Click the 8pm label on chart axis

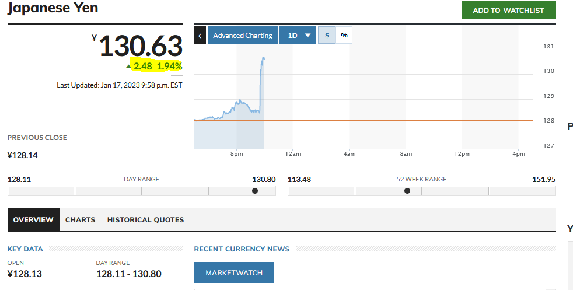pyautogui.click(x=237, y=154)
